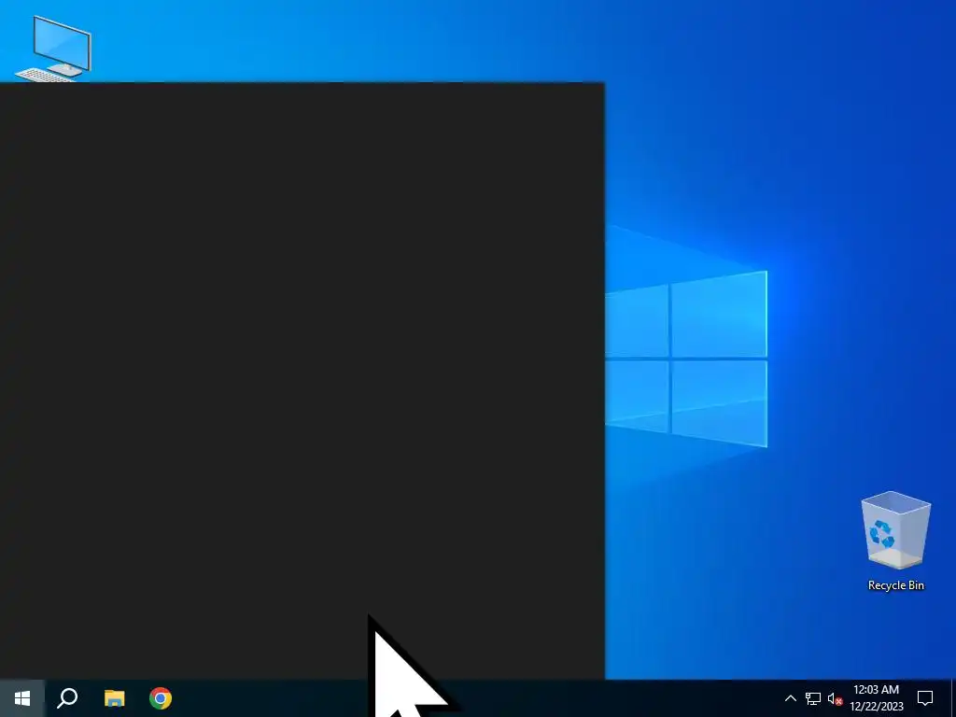
Task: Select the Recycle Bin desktop icon
Action: click(x=895, y=541)
